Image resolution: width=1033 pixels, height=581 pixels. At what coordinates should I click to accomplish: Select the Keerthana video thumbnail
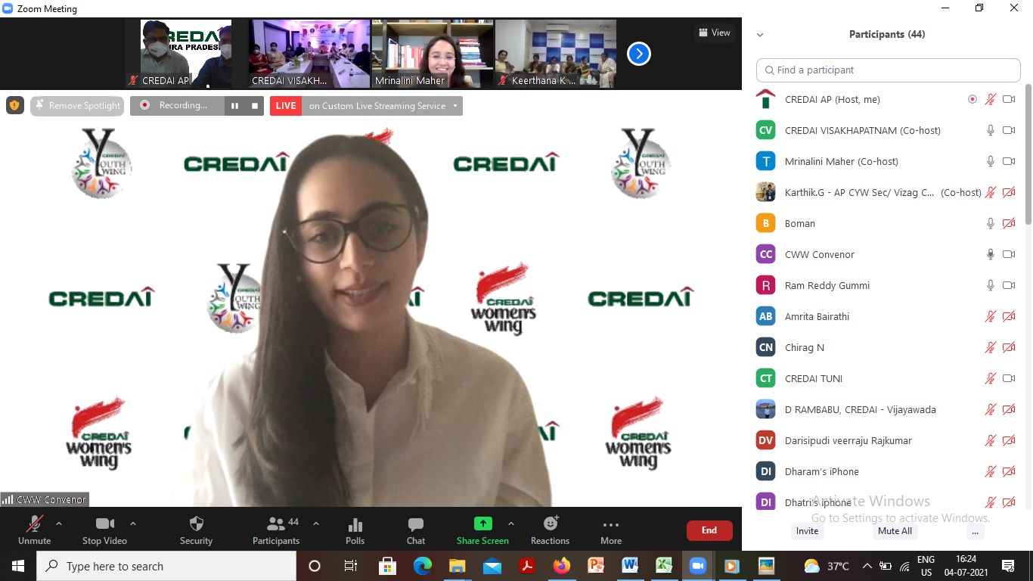[x=556, y=54]
